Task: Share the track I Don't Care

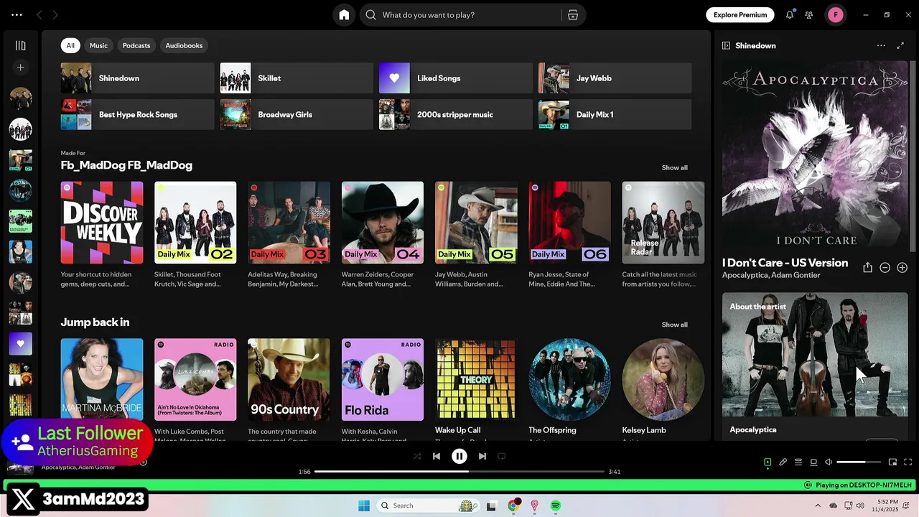Action: coord(867,267)
